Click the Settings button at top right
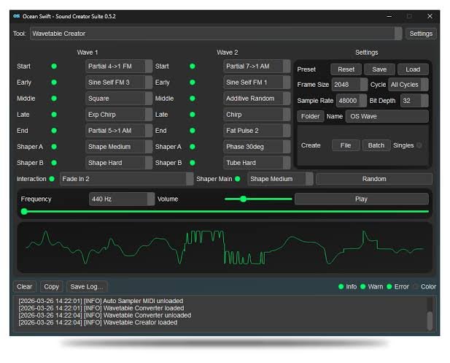450x363 pixels. tap(421, 34)
